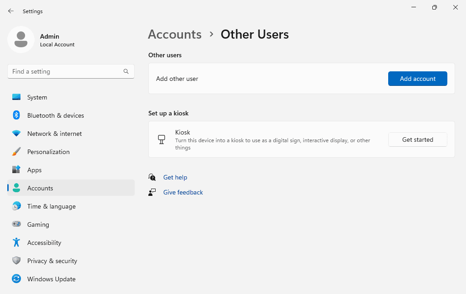
Task: Go to Network & internet settings
Action: click(71, 134)
